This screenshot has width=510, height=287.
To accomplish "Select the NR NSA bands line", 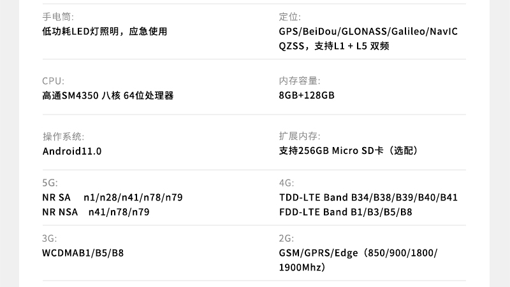I will tap(96, 212).
